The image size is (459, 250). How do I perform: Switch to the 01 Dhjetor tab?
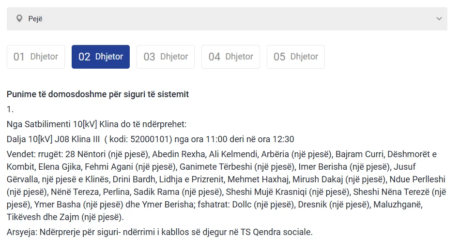coord(36,57)
